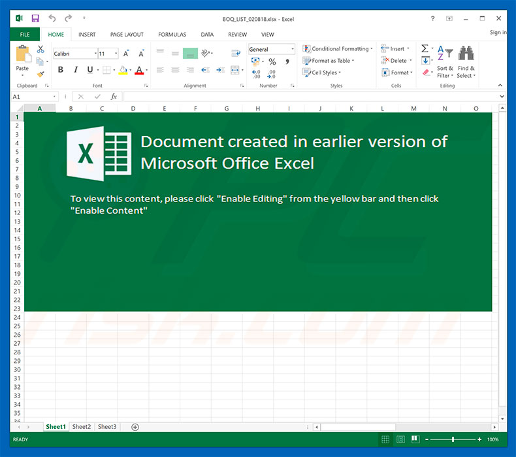Open the Delete cells dropdown

[x=396, y=61]
